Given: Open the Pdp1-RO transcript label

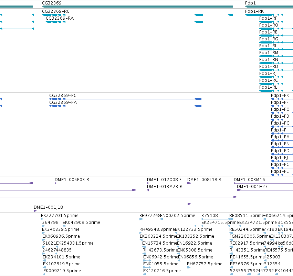Looking at the screenshot, I should pyautogui.click(x=269, y=25).
